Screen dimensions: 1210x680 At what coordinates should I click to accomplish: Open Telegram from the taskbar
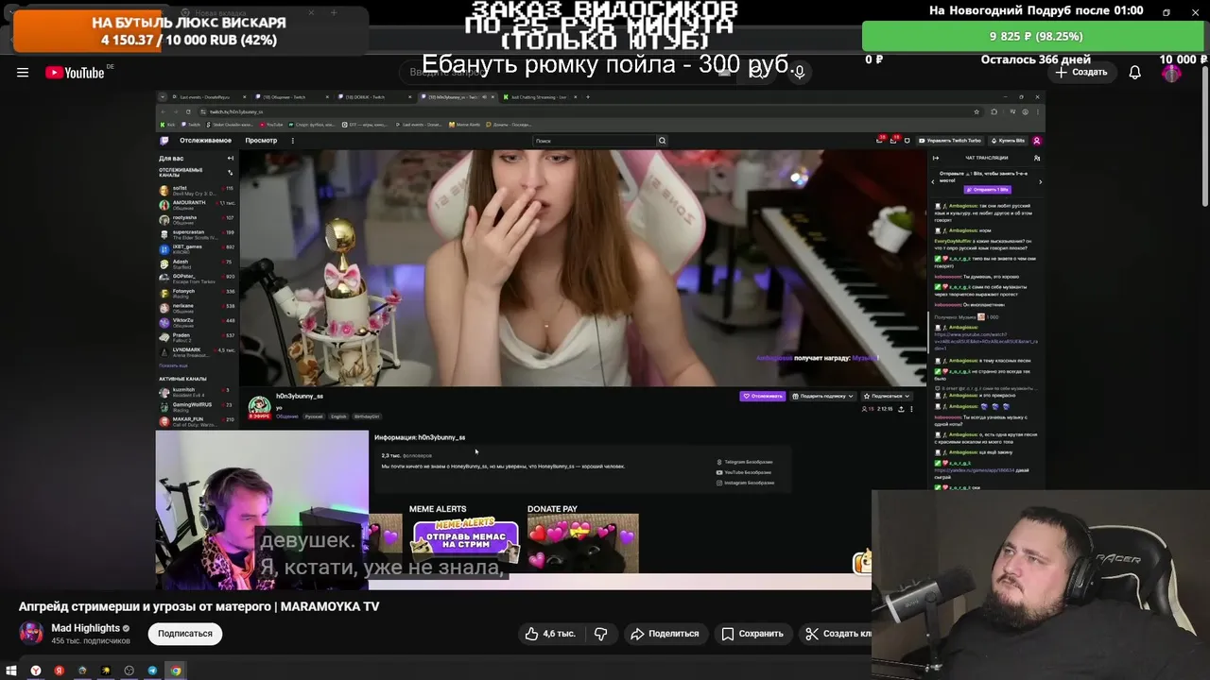point(152,671)
